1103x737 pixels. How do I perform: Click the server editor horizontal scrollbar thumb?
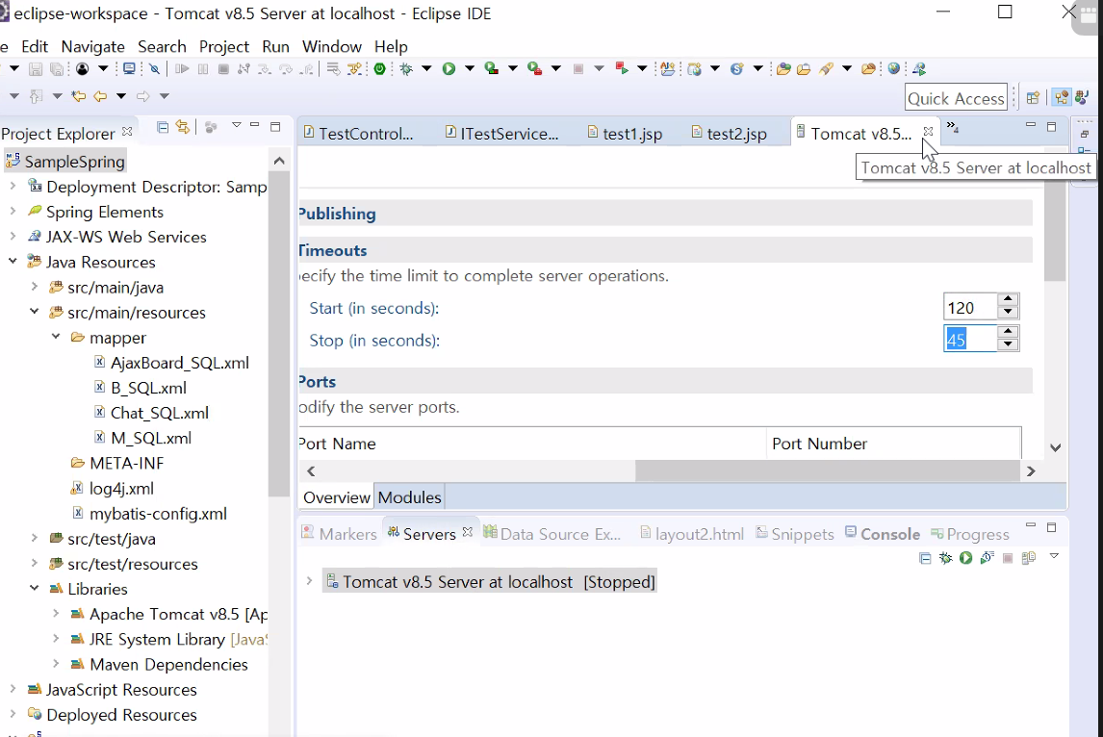coord(828,471)
